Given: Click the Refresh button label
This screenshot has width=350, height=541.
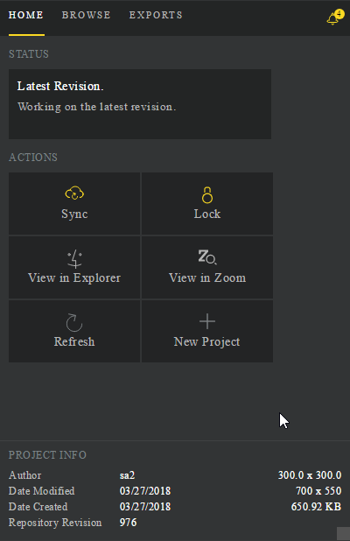Looking at the screenshot, I should coord(74,341).
